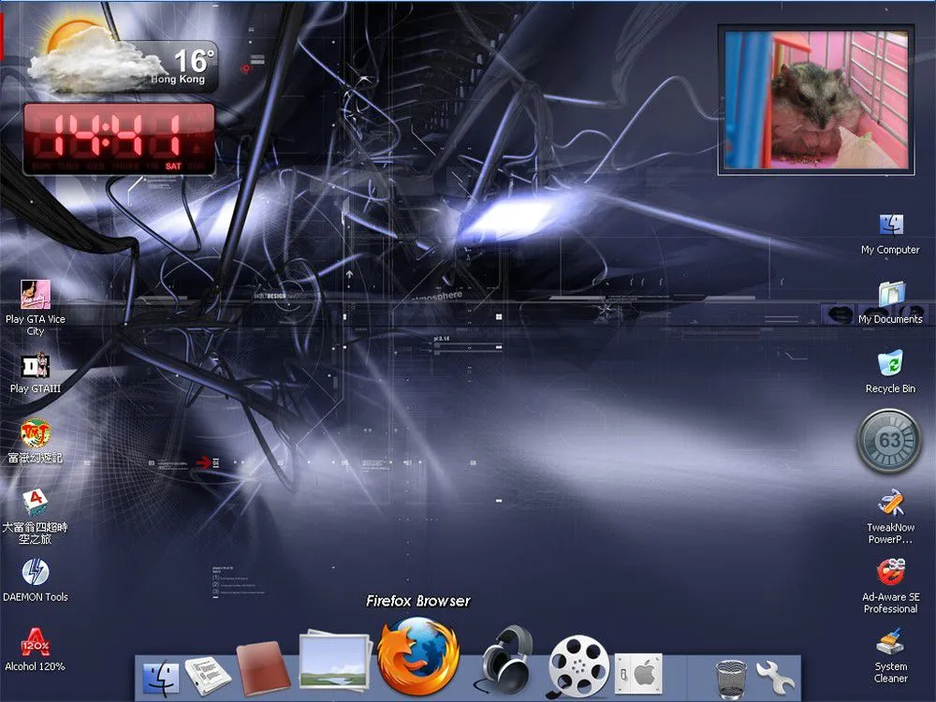Click the red digital clock widget

(x=119, y=139)
